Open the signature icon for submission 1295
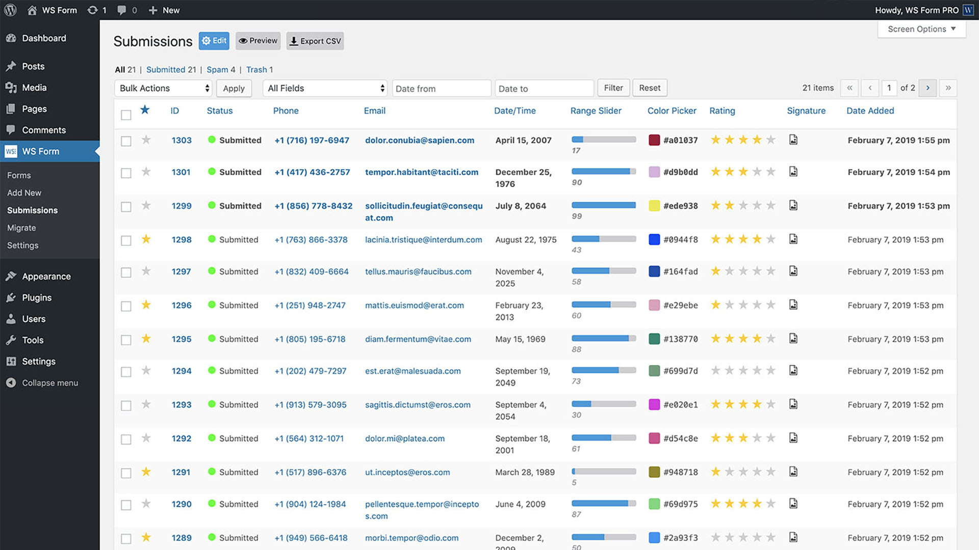 [x=793, y=338]
